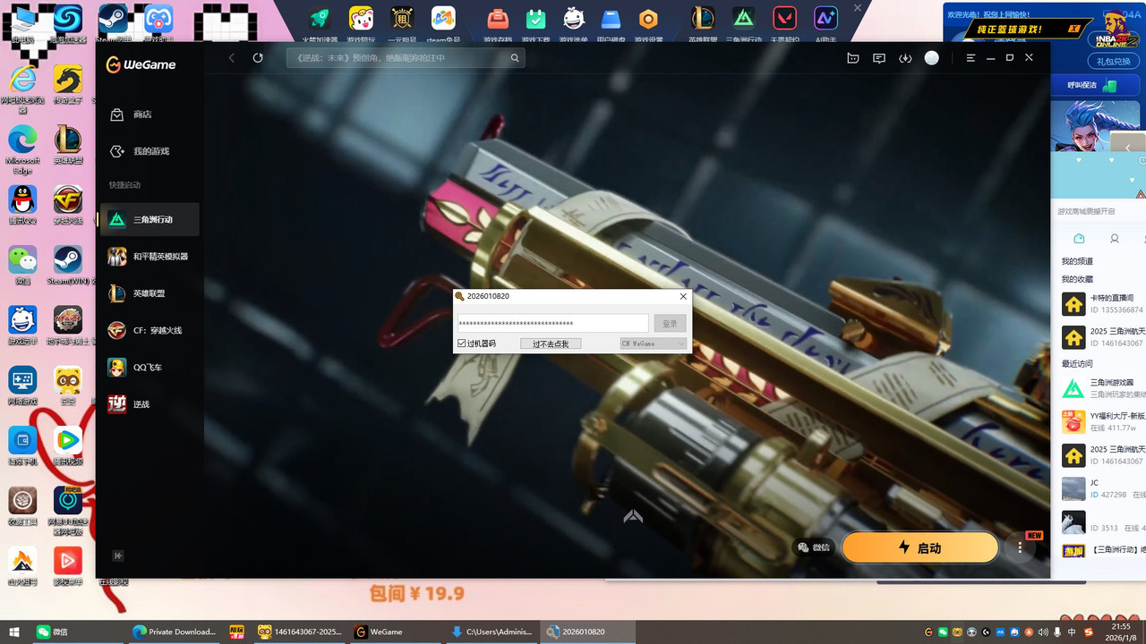Switch to Private Download taskbar item
This screenshot has width=1146, height=644.
pyautogui.click(x=174, y=631)
